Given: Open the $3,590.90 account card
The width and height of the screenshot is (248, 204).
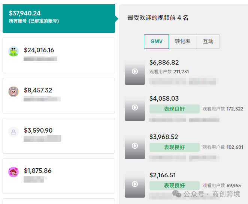Looking at the screenshot, I should [x=75, y=136].
